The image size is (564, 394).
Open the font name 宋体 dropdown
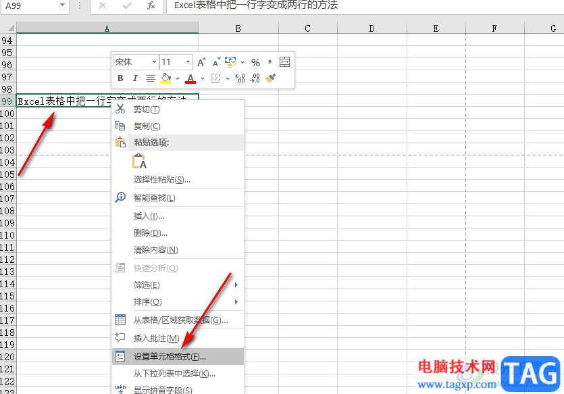pos(154,62)
